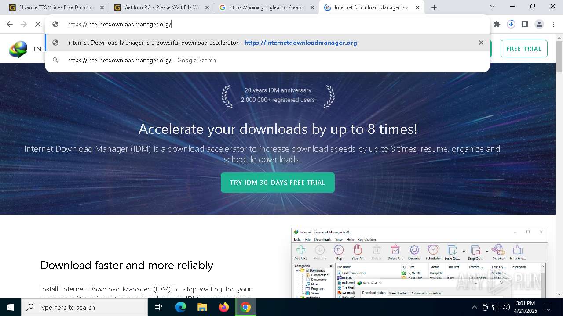563x316 pixels.
Task: Click Music category in IDM image
Action: click(315, 284)
